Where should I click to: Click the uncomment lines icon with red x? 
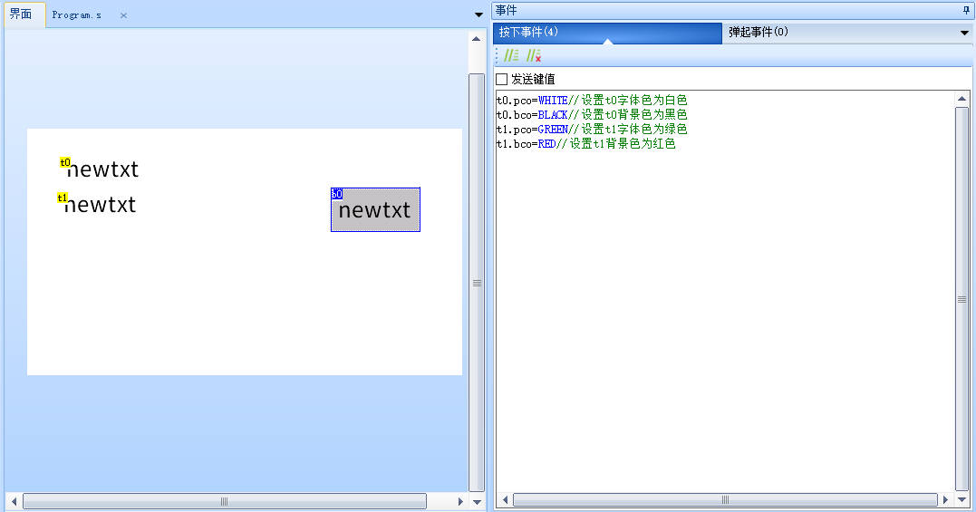pos(534,56)
